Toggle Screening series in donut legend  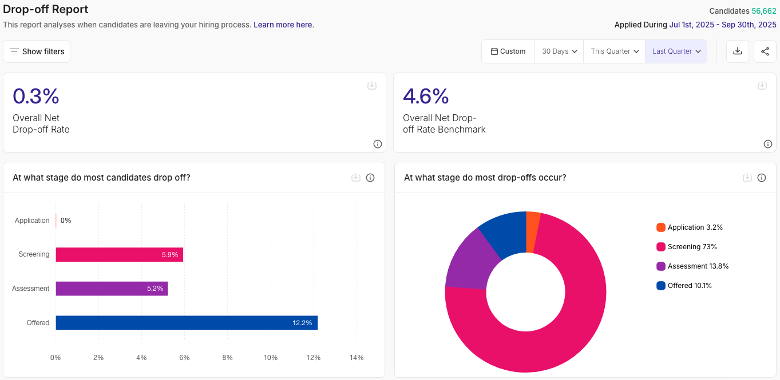point(687,247)
